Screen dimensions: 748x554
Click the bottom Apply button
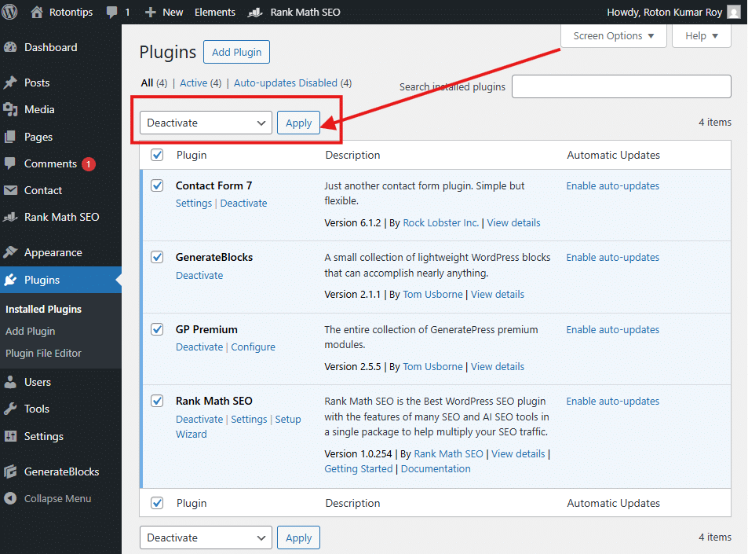298,537
